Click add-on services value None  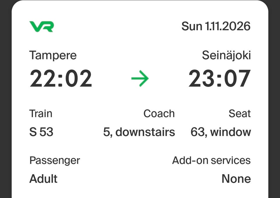236,179
